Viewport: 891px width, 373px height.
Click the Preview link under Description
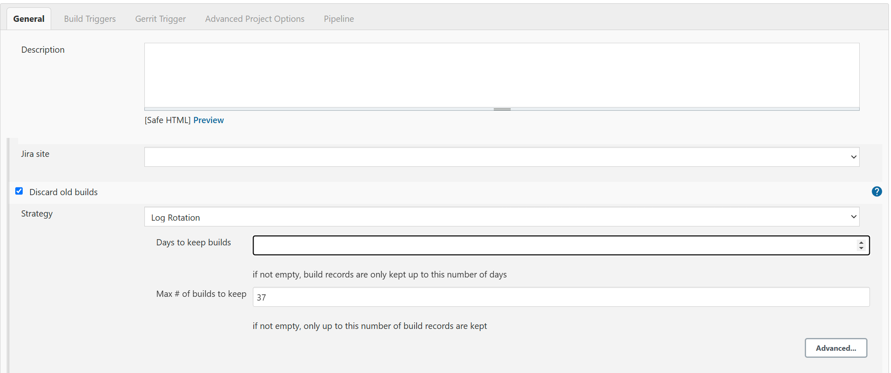tap(209, 120)
